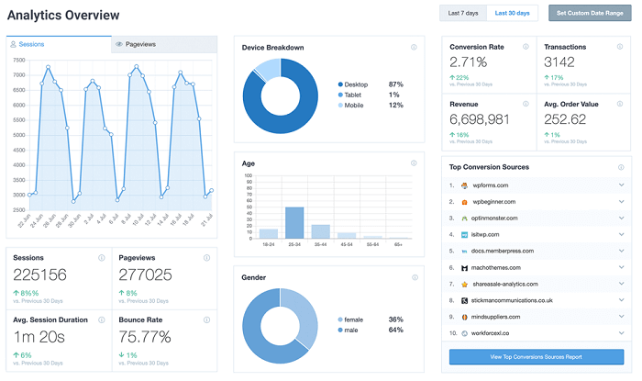Open info icon on Gender card

[x=415, y=277]
